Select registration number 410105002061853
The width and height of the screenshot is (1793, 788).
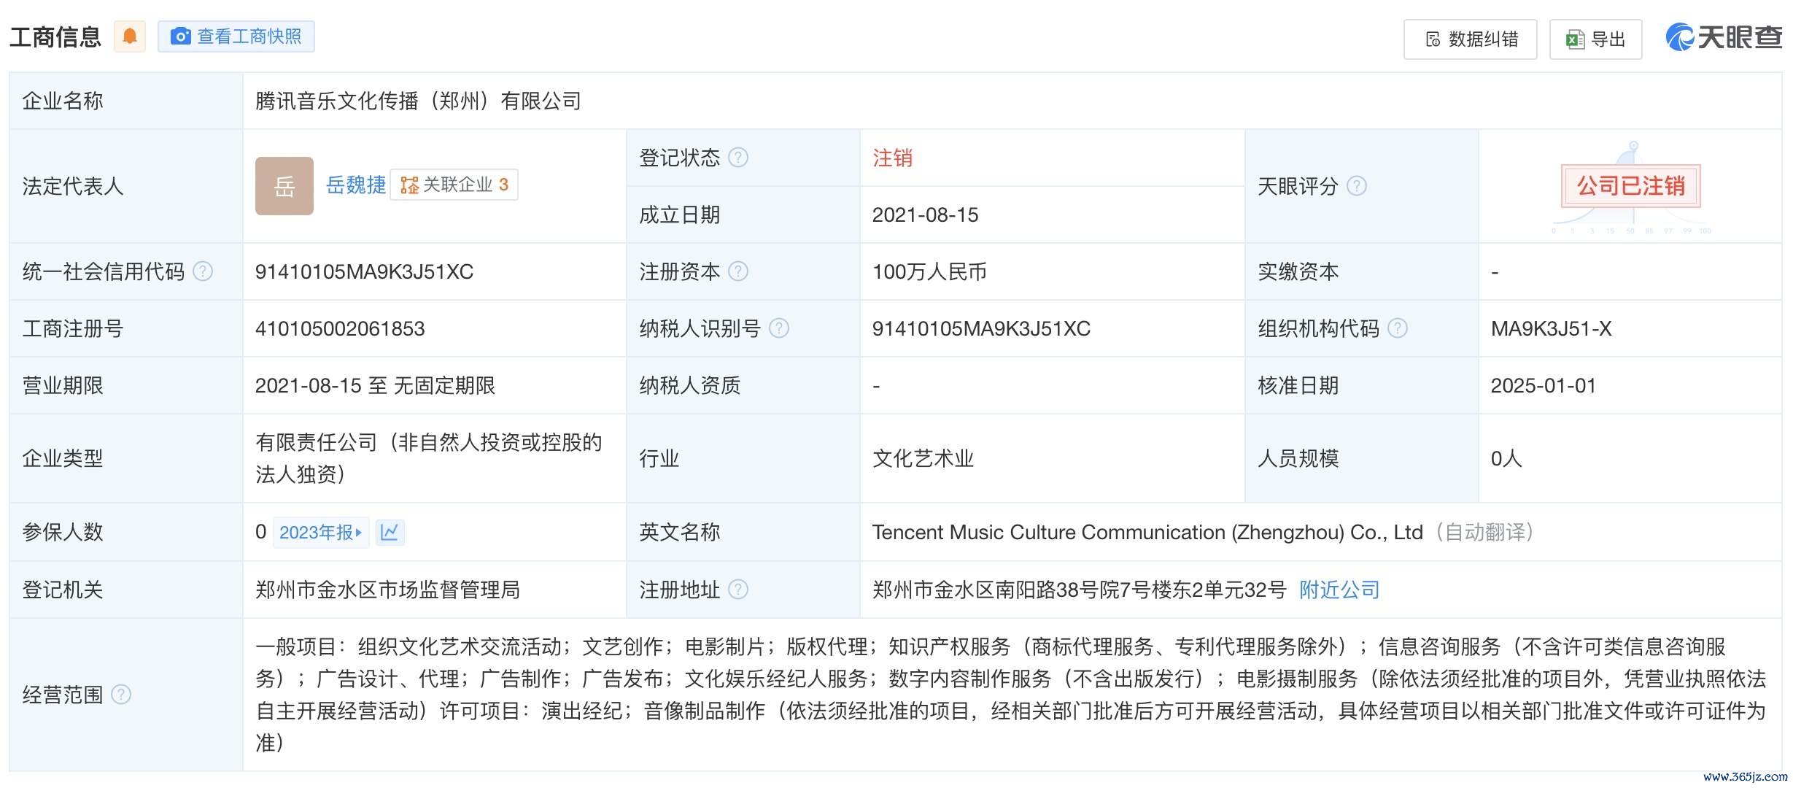pos(340,328)
